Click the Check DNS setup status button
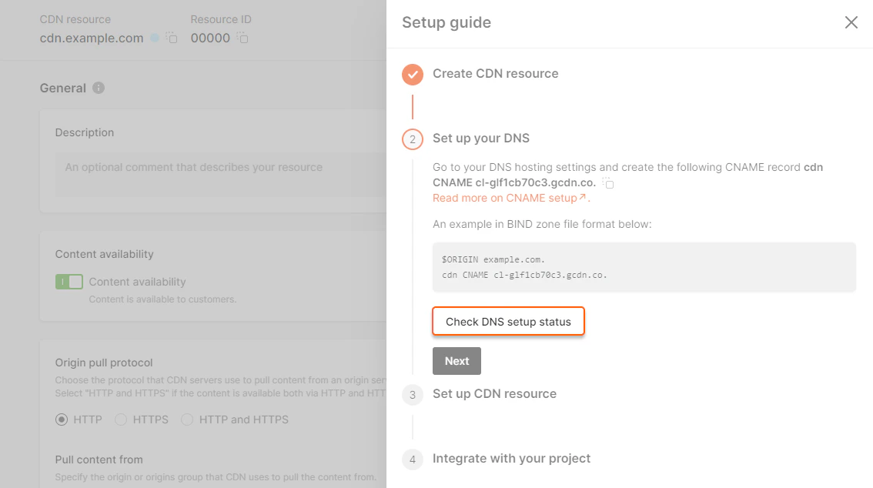Screen dimensions: 873x488 (x=508, y=322)
